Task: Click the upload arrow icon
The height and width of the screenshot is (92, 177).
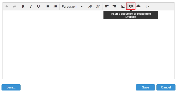Action: pyautogui.click(x=138, y=7)
